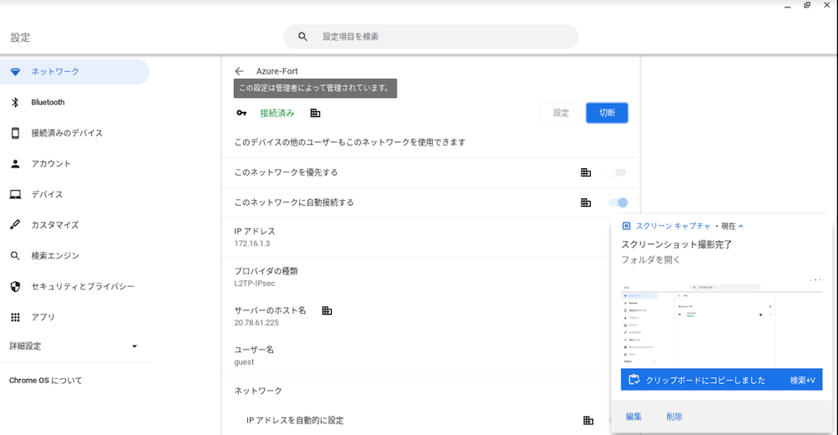
Task: Click the アプリ grid icon
Action: (15, 317)
